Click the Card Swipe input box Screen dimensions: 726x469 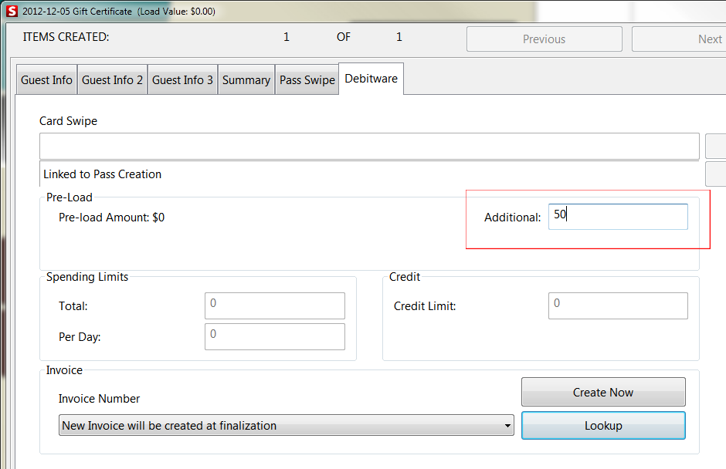click(369, 145)
